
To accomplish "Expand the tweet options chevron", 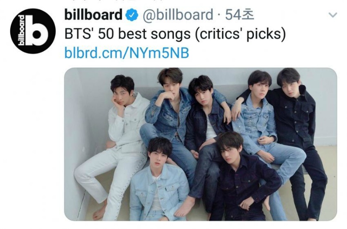I will [332, 15].
